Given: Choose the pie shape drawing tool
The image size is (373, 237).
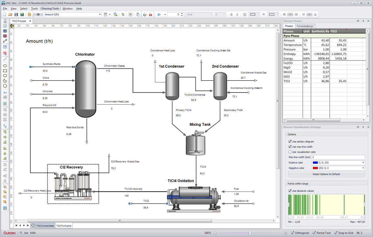Looking at the screenshot, I should point(5,81).
